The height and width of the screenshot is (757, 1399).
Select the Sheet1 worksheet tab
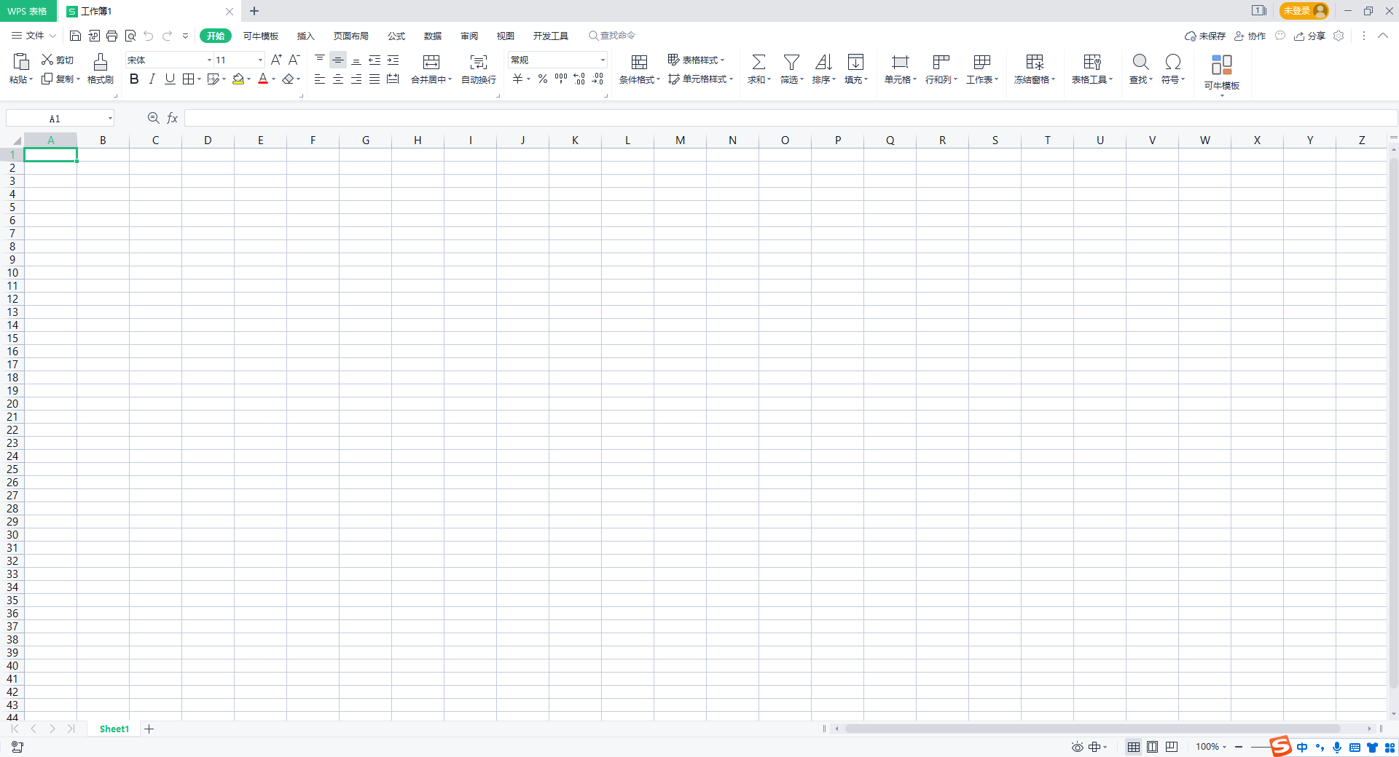coord(114,729)
